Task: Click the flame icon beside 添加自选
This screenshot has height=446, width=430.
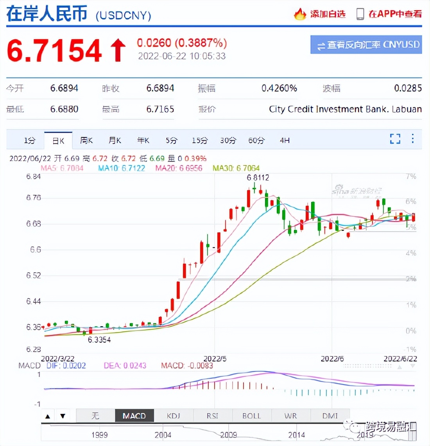Action: coord(299,14)
